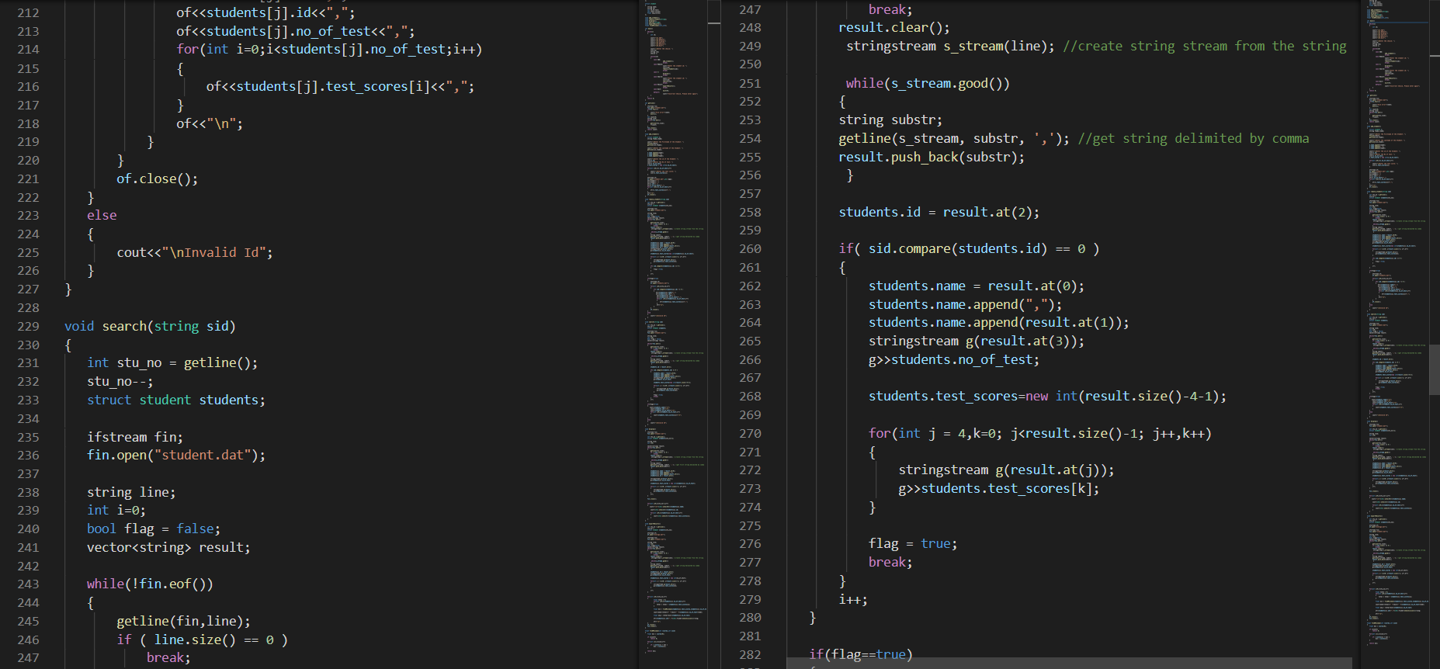Click 'of<<students[j].no_of_test' output line

296,31
